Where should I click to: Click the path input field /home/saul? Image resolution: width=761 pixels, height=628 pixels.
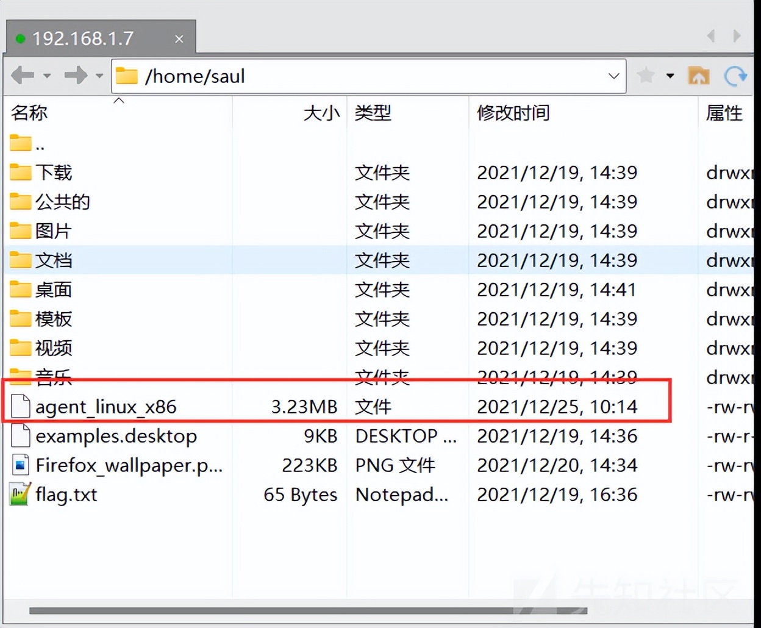pyautogui.click(x=368, y=76)
